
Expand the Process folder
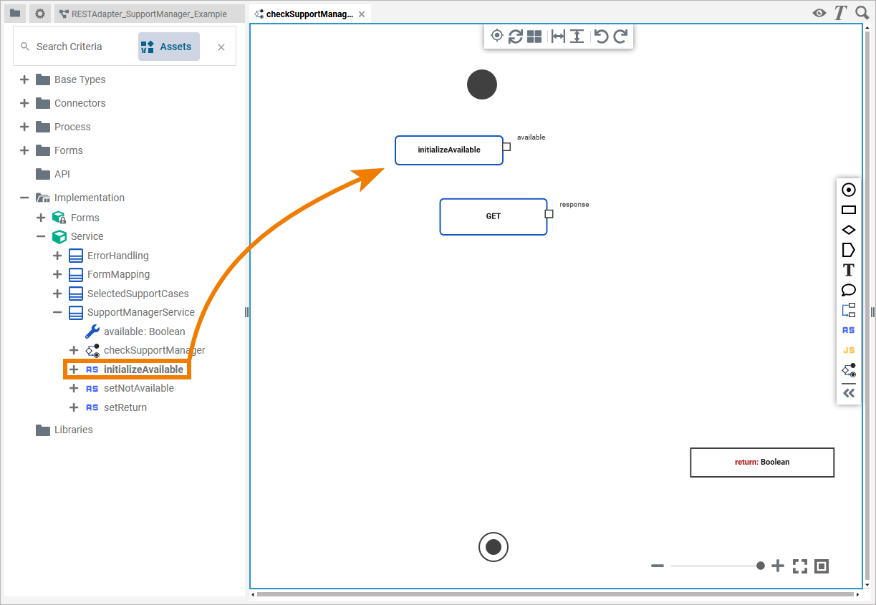tap(24, 127)
